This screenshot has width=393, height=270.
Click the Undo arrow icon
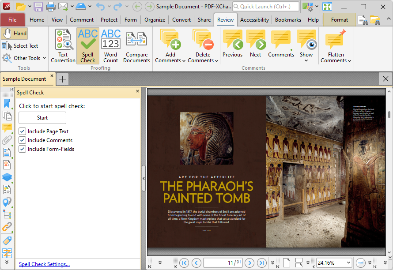(x=101, y=7)
